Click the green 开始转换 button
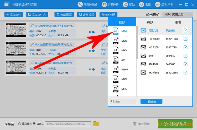 (175, 124)
